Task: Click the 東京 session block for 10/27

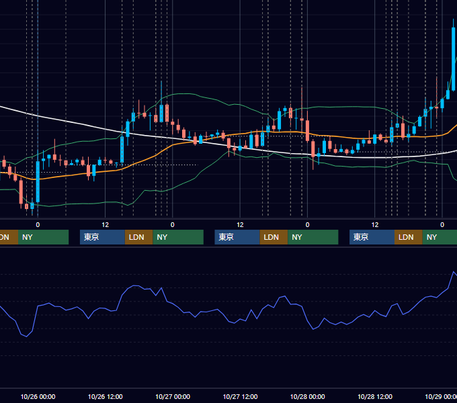Action: pos(237,237)
